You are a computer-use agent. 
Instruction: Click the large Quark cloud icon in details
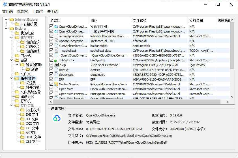click(x=57, y=118)
